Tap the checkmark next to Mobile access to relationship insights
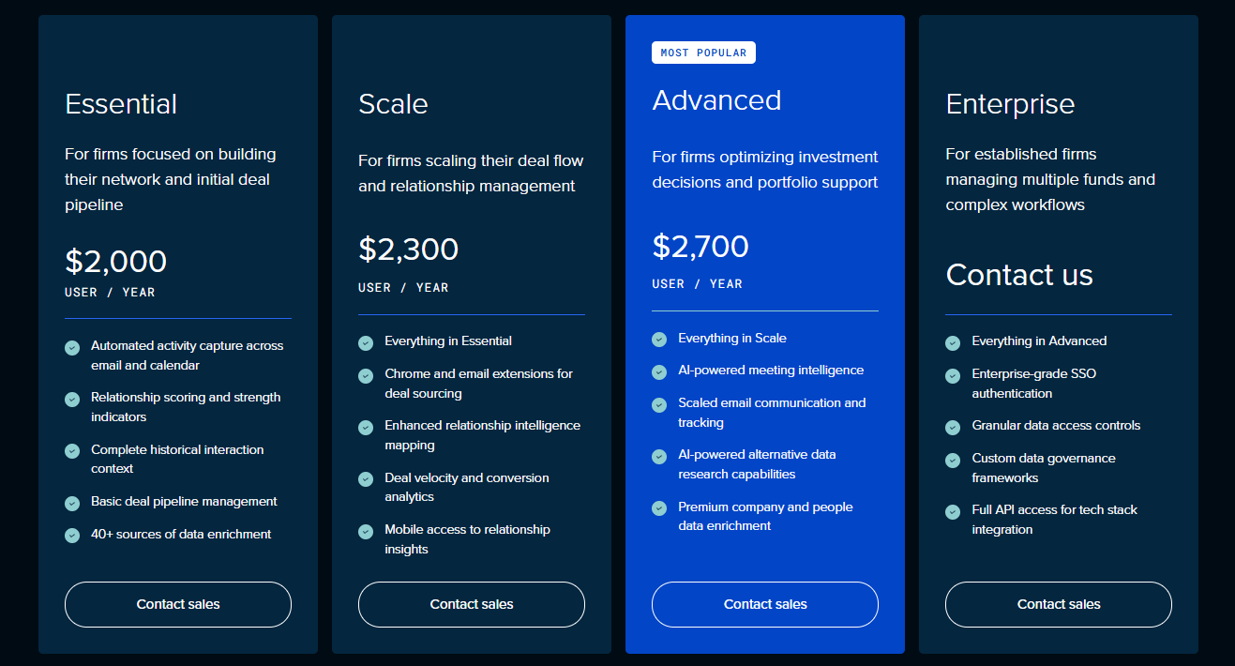 click(x=366, y=532)
